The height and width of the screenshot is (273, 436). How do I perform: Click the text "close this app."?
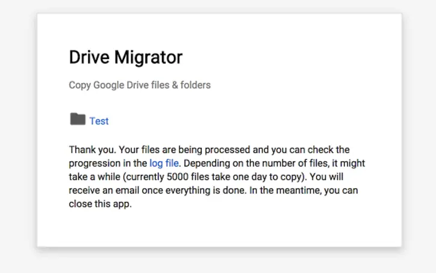pyautogui.click(x=100, y=204)
